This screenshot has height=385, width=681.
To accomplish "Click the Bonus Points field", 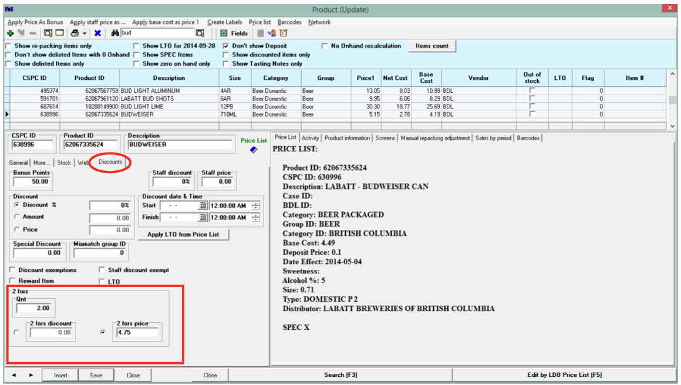I will [x=31, y=182].
